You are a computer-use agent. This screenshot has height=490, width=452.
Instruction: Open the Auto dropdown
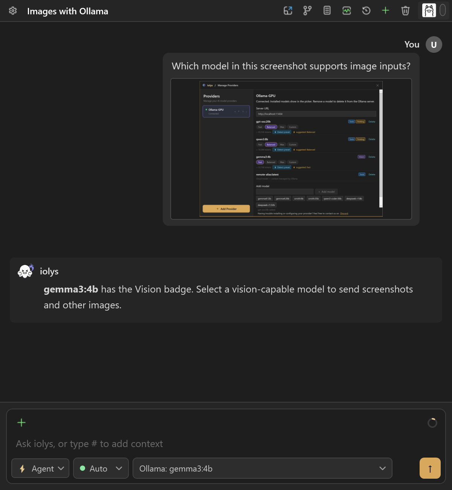click(101, 469)
